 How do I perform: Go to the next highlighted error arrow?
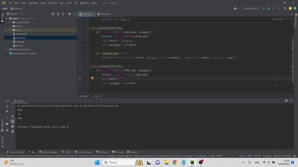pos(291,19)
